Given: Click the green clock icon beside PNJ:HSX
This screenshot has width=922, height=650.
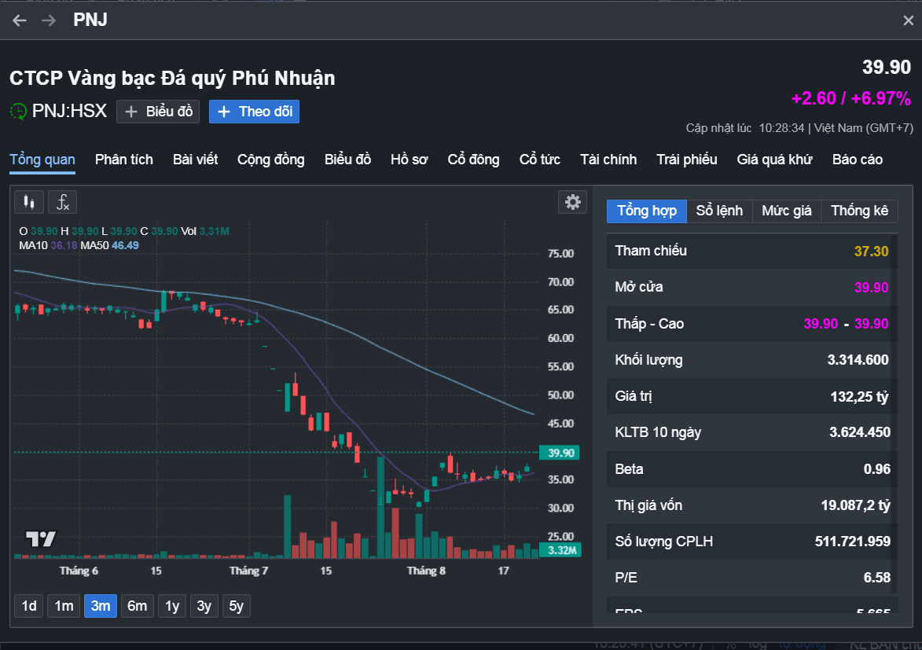Looking at the screenshot, I should point(18,111).
